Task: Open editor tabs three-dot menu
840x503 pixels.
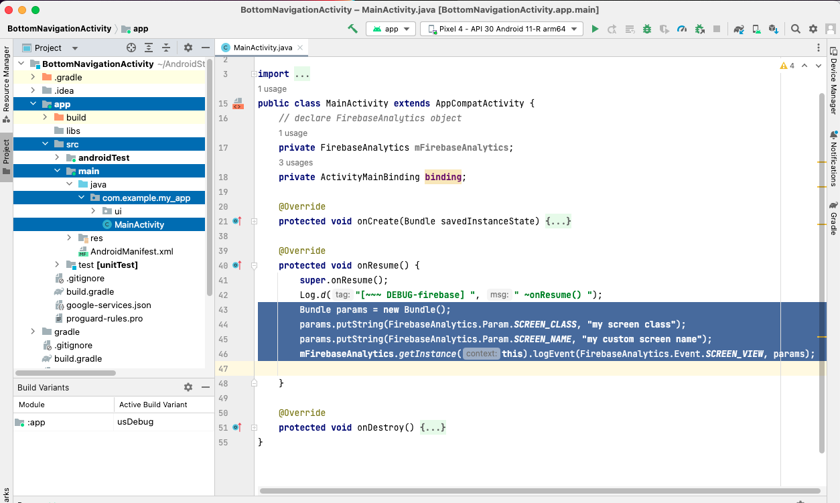Action: click(x=819, y=48)
